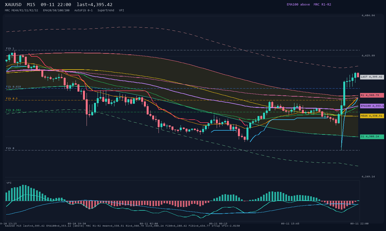
Task: Select the 'Supertrend' indicator label
Action: pyautogui.click(x=106, y=10)
